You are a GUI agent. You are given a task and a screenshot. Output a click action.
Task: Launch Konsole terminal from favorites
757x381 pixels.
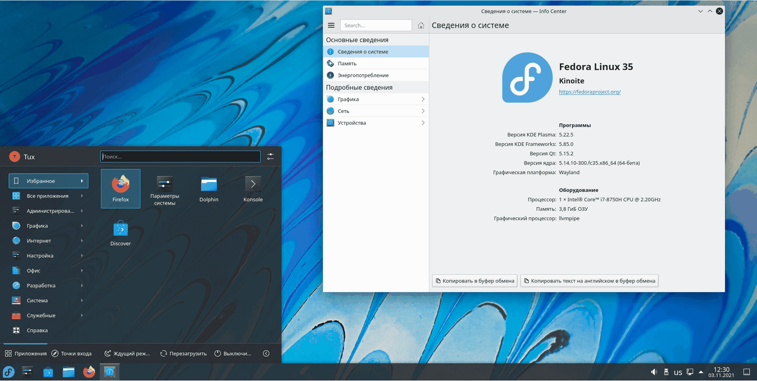253,188
